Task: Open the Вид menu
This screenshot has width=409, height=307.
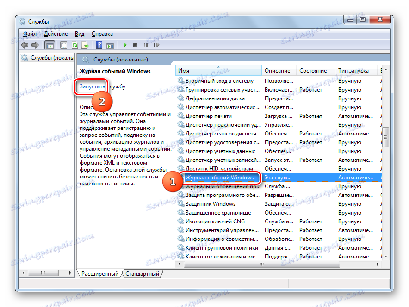Action: click(x=80, y=34)
